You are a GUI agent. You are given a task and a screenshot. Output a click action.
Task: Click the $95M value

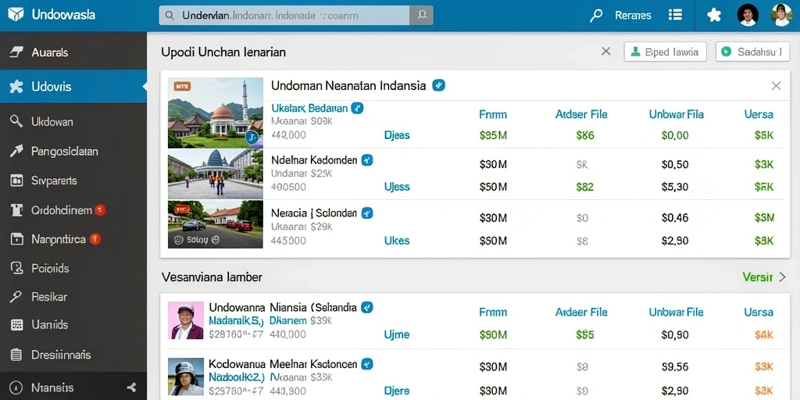pyautogui.click(x=494, y=135)
